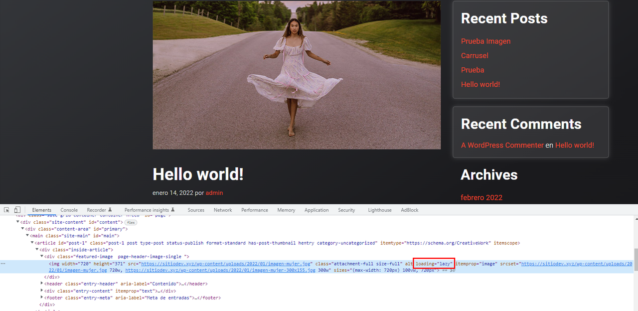This screenshot has height=311, width=638.
Task: Select the aria-label "Contenido" attribute
Action: tap(149, 284)
